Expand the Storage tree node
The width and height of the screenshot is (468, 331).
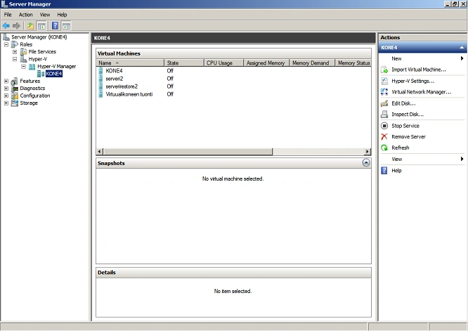coord(6,103)
